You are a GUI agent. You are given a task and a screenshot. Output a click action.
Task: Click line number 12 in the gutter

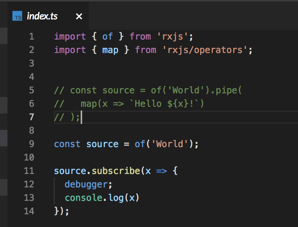pyautogui.click(x=29, y=184)
